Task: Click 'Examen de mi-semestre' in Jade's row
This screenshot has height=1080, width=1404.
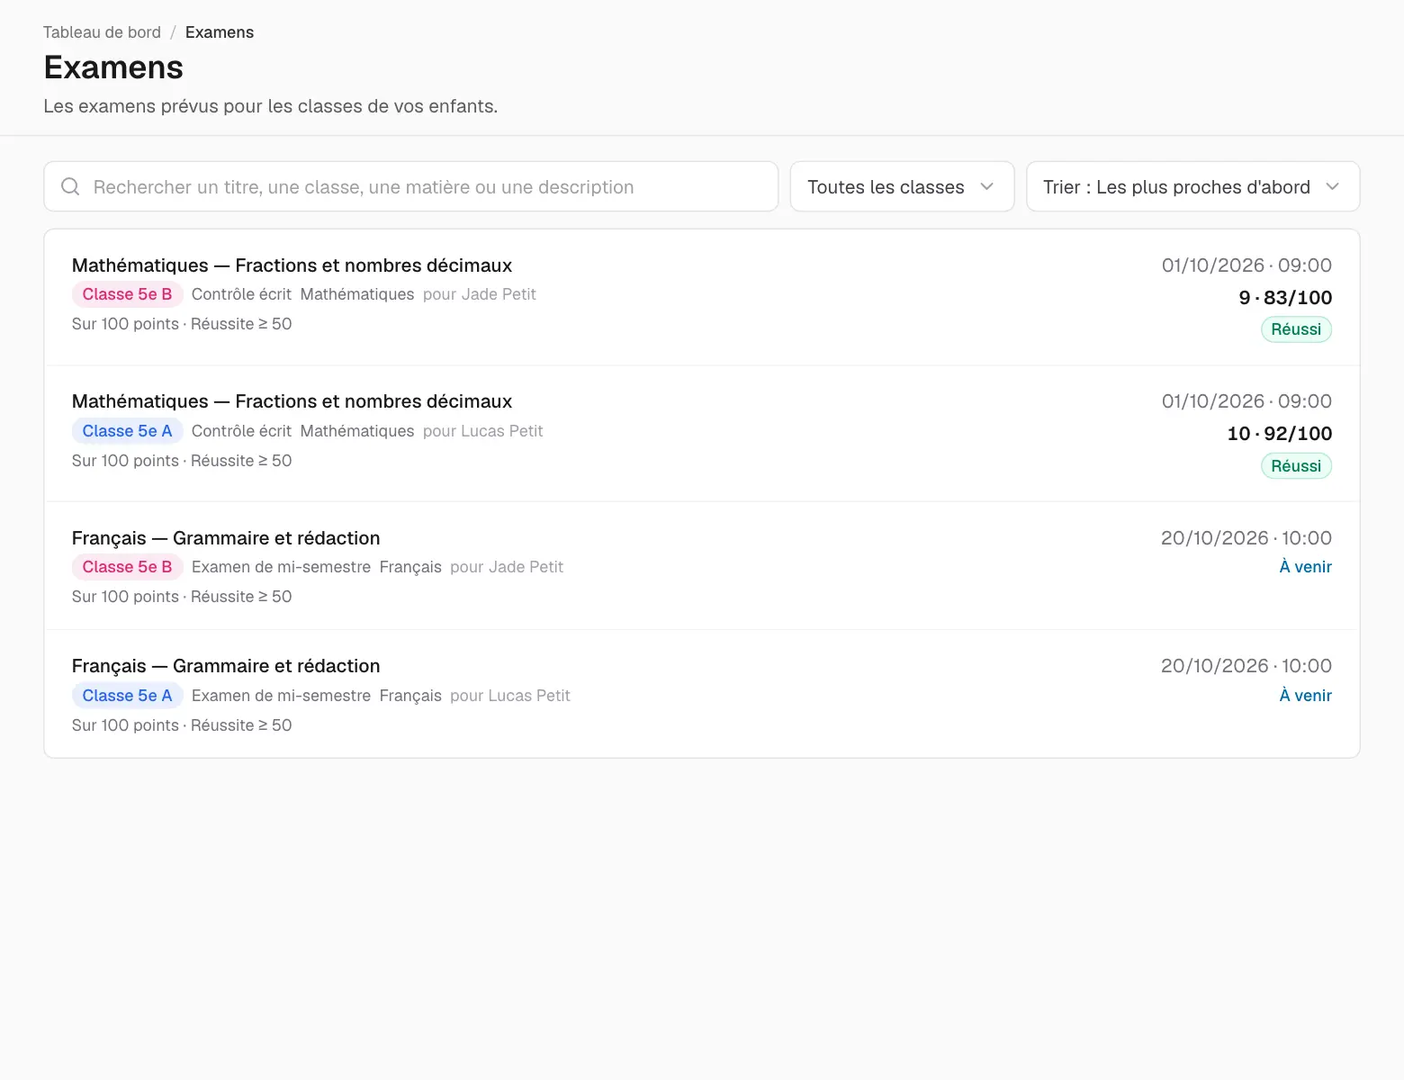Action: [281, 567]
